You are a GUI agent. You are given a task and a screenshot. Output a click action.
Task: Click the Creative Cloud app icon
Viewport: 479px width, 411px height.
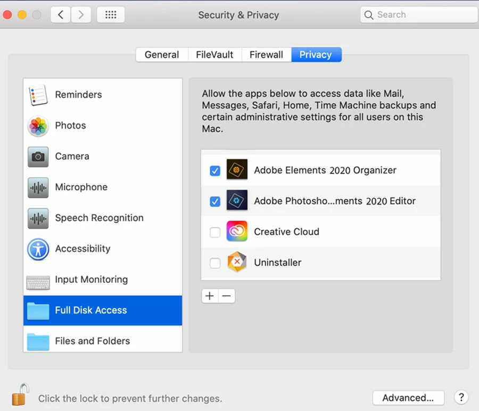[237, 231]
